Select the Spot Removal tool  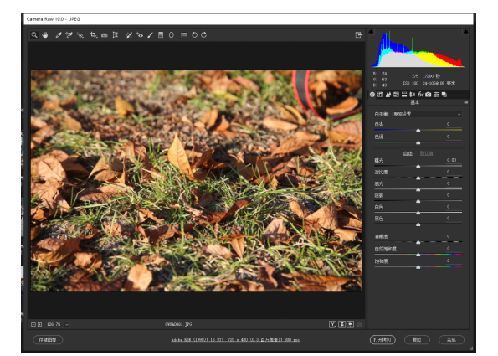[129, 34]
